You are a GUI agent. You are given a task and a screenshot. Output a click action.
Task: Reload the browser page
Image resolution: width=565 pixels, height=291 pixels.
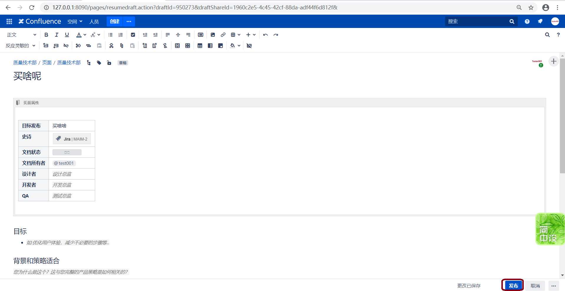click(x=32, y=7)
